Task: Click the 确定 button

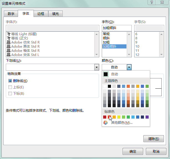Action: click(133, 151)
